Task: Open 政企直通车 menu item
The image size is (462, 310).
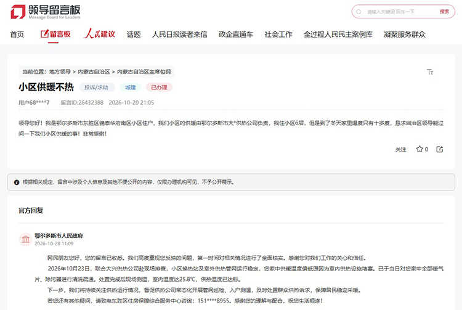Action: (236, 35)
